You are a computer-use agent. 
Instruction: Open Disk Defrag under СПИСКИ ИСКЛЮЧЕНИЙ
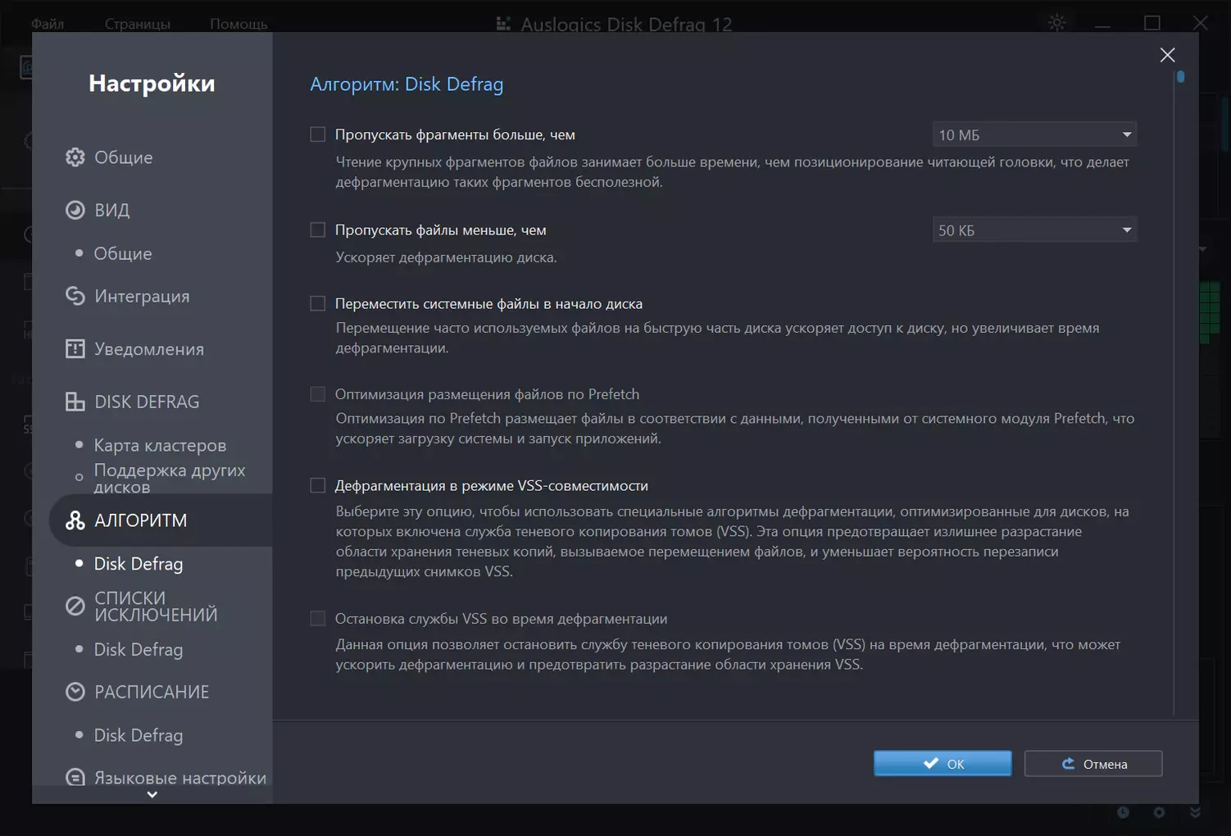[x=139, y=649]
